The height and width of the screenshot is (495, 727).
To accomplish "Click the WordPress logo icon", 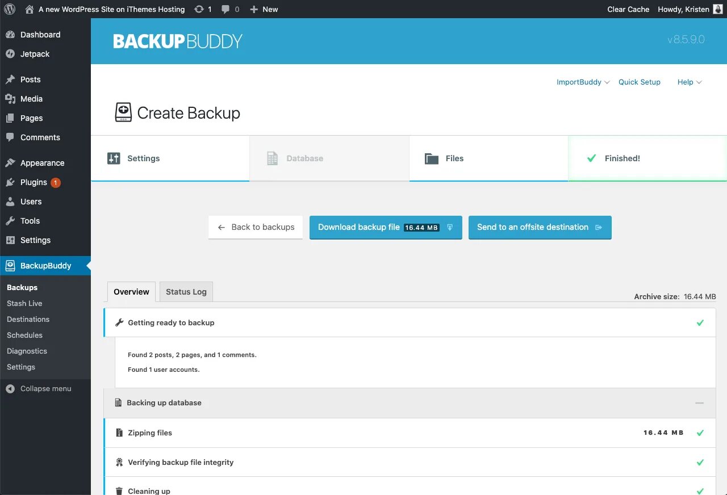I will (10, 9).
